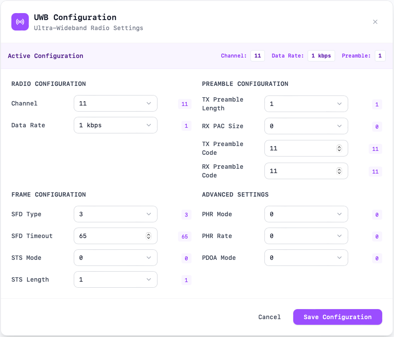Open the SFD Type dropdown

(x=115, y=214)
